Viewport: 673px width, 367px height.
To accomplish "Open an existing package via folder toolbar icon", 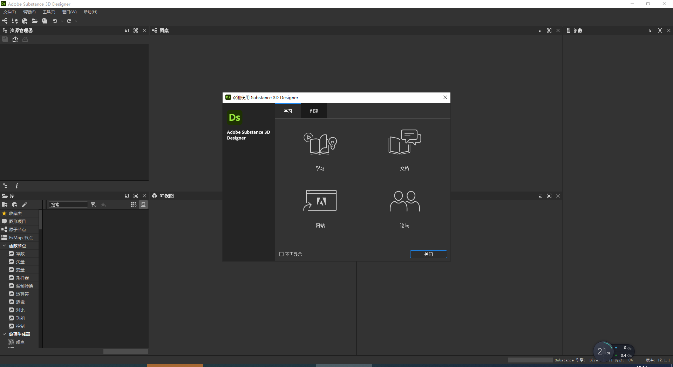I will (35, 21).
